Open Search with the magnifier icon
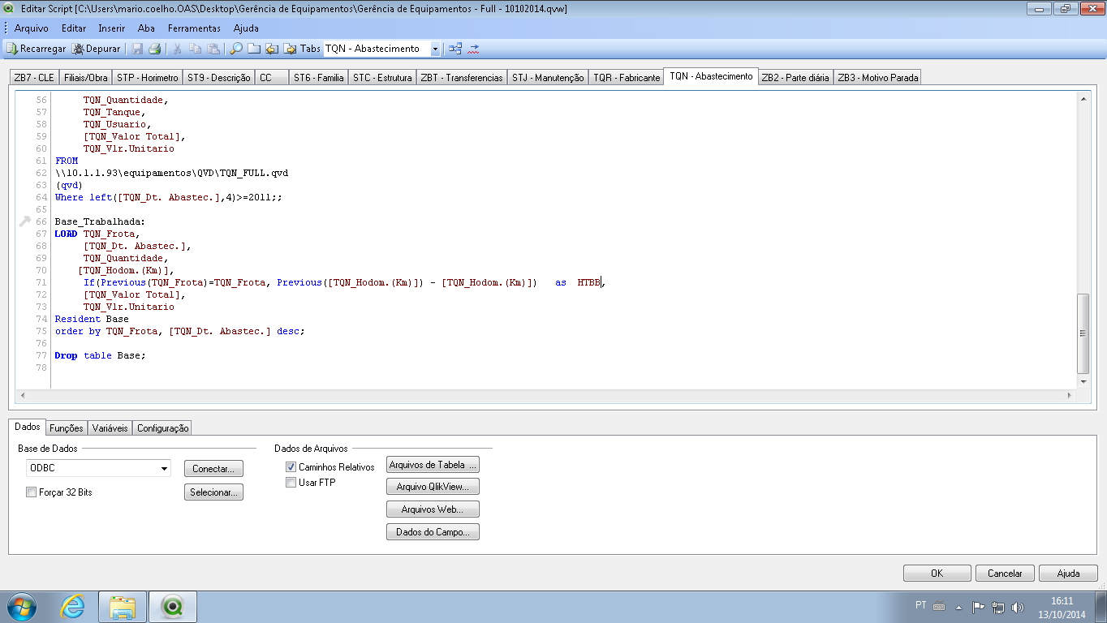 [x=236, y=49]
